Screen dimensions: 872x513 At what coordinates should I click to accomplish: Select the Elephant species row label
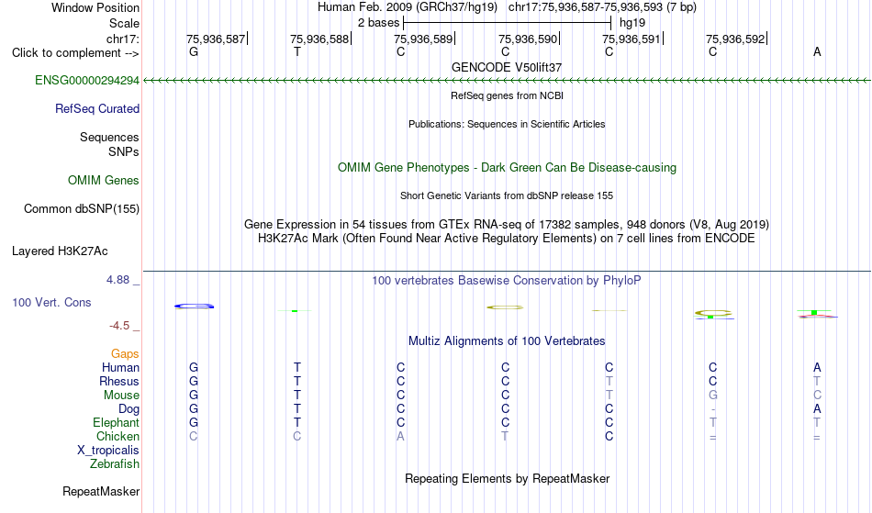tap(116, 423)
